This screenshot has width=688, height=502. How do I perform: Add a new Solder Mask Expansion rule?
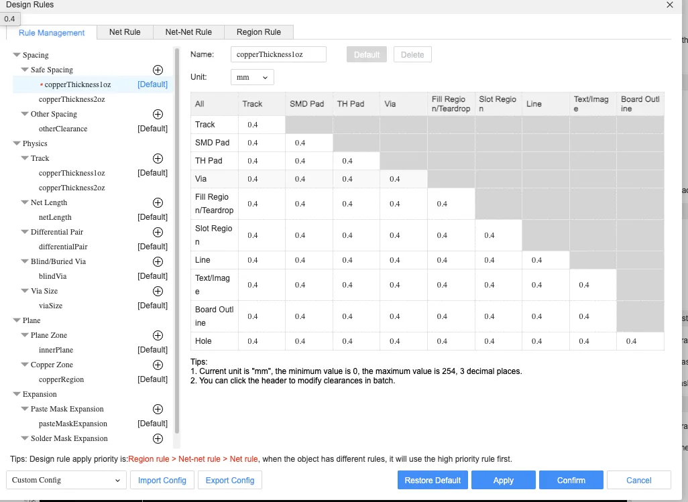click(x=158, y=438)
